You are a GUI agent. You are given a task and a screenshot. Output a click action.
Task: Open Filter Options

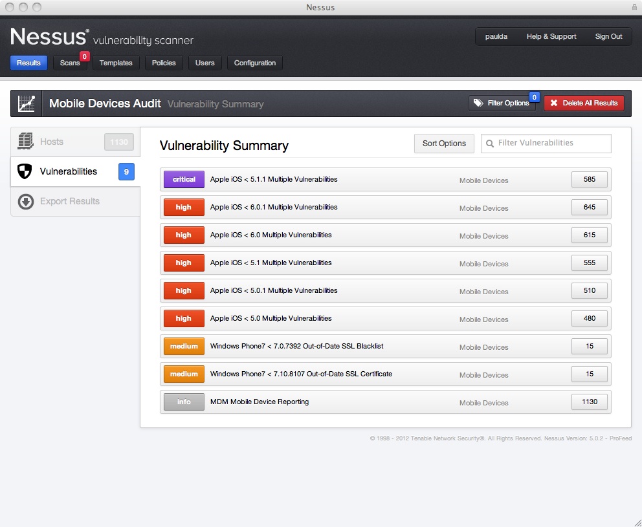(502, 103)
